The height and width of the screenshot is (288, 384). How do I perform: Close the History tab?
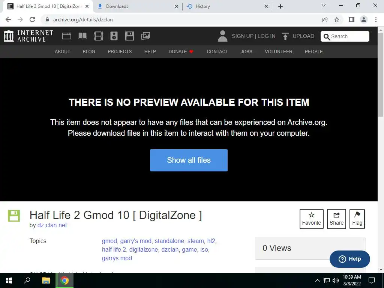[266, 6]
